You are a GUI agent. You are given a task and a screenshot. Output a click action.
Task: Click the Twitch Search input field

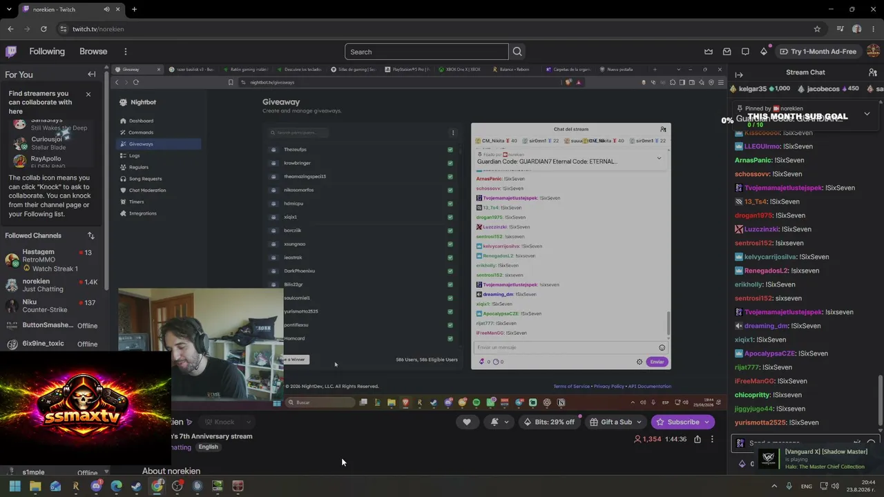427,52
